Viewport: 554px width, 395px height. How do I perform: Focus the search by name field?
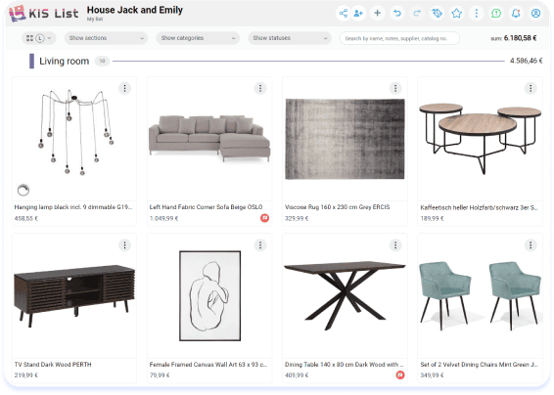(399, 38)
